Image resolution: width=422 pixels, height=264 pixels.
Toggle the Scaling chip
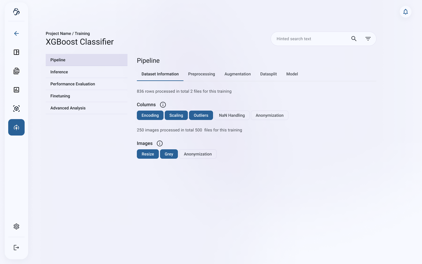(176, 115)
